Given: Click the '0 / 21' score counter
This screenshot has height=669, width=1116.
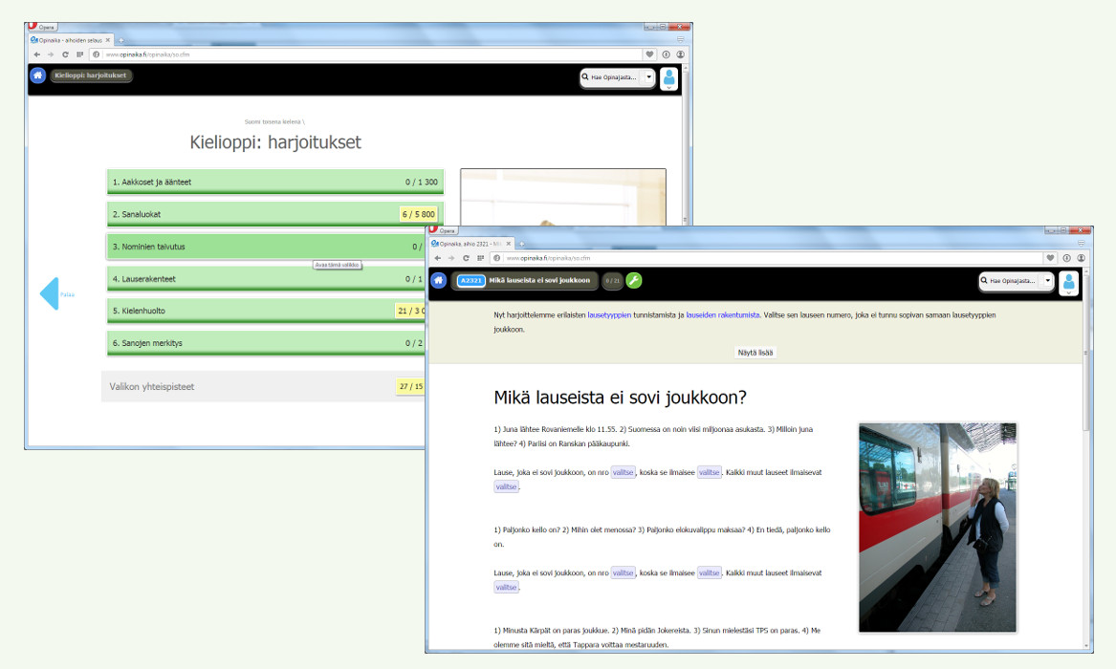Looking at the screenshot, I should (x=612, y=281).
